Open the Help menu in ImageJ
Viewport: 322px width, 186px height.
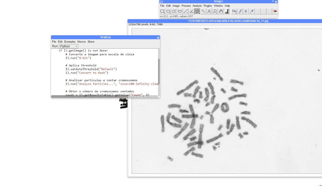click(x=227, y=6)
